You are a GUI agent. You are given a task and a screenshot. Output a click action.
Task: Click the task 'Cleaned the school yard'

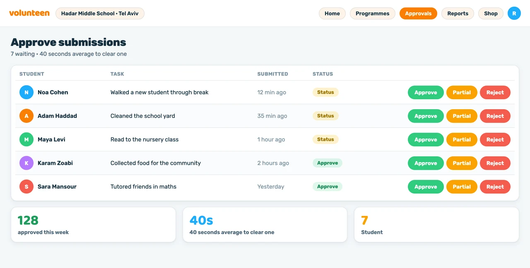pos(143,116)
